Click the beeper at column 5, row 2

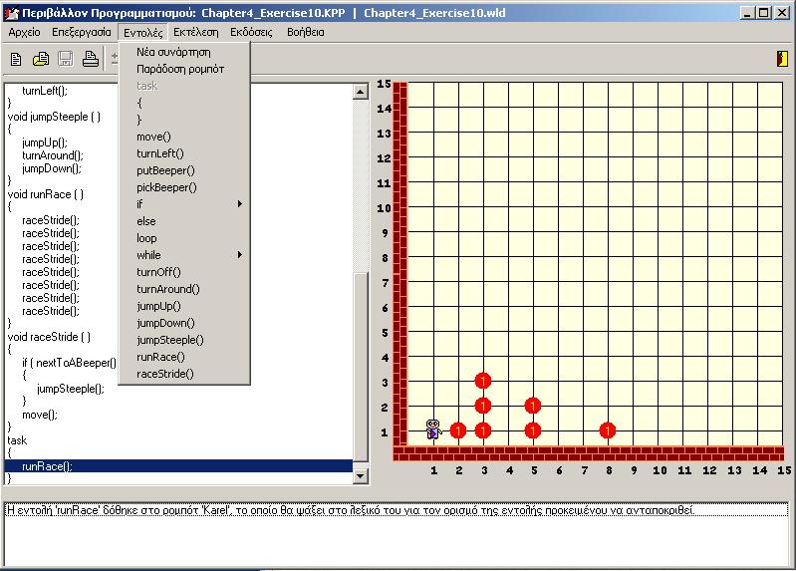coord(533,406)
